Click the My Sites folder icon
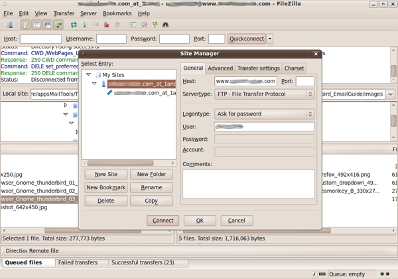The height and width of the screenshot is (279, 398). (98, 74)
